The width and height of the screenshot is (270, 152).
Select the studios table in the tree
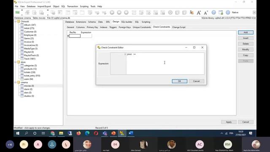29,96
